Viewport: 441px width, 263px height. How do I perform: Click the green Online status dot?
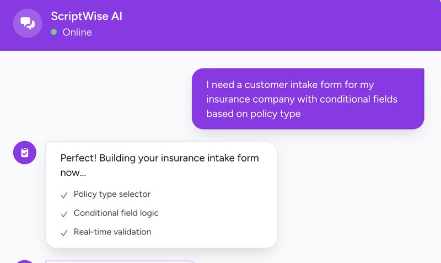click(x=54, y=32)
